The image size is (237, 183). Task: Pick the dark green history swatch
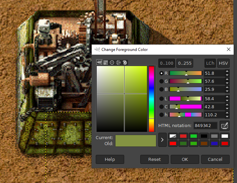[x=183, y=143]
